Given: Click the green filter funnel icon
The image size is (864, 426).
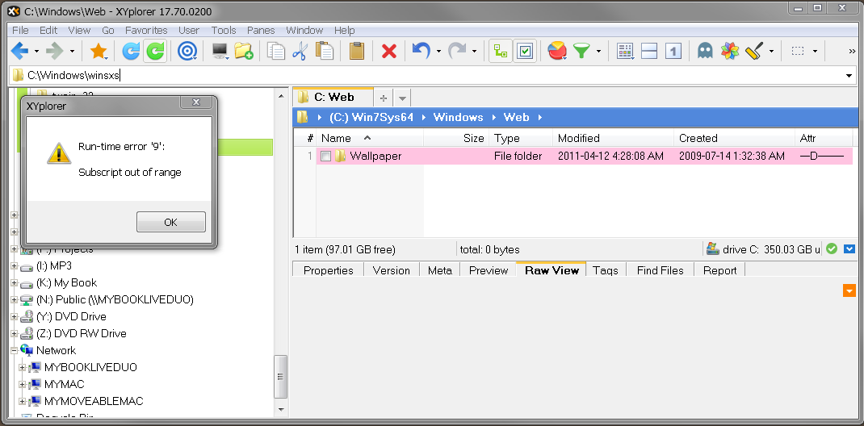Looking at the screenshot, I should (x=581, y=52).
